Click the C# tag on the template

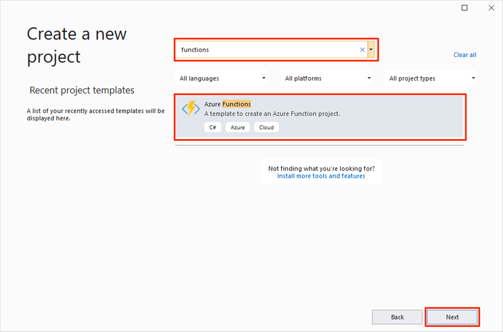coord(213,127)
